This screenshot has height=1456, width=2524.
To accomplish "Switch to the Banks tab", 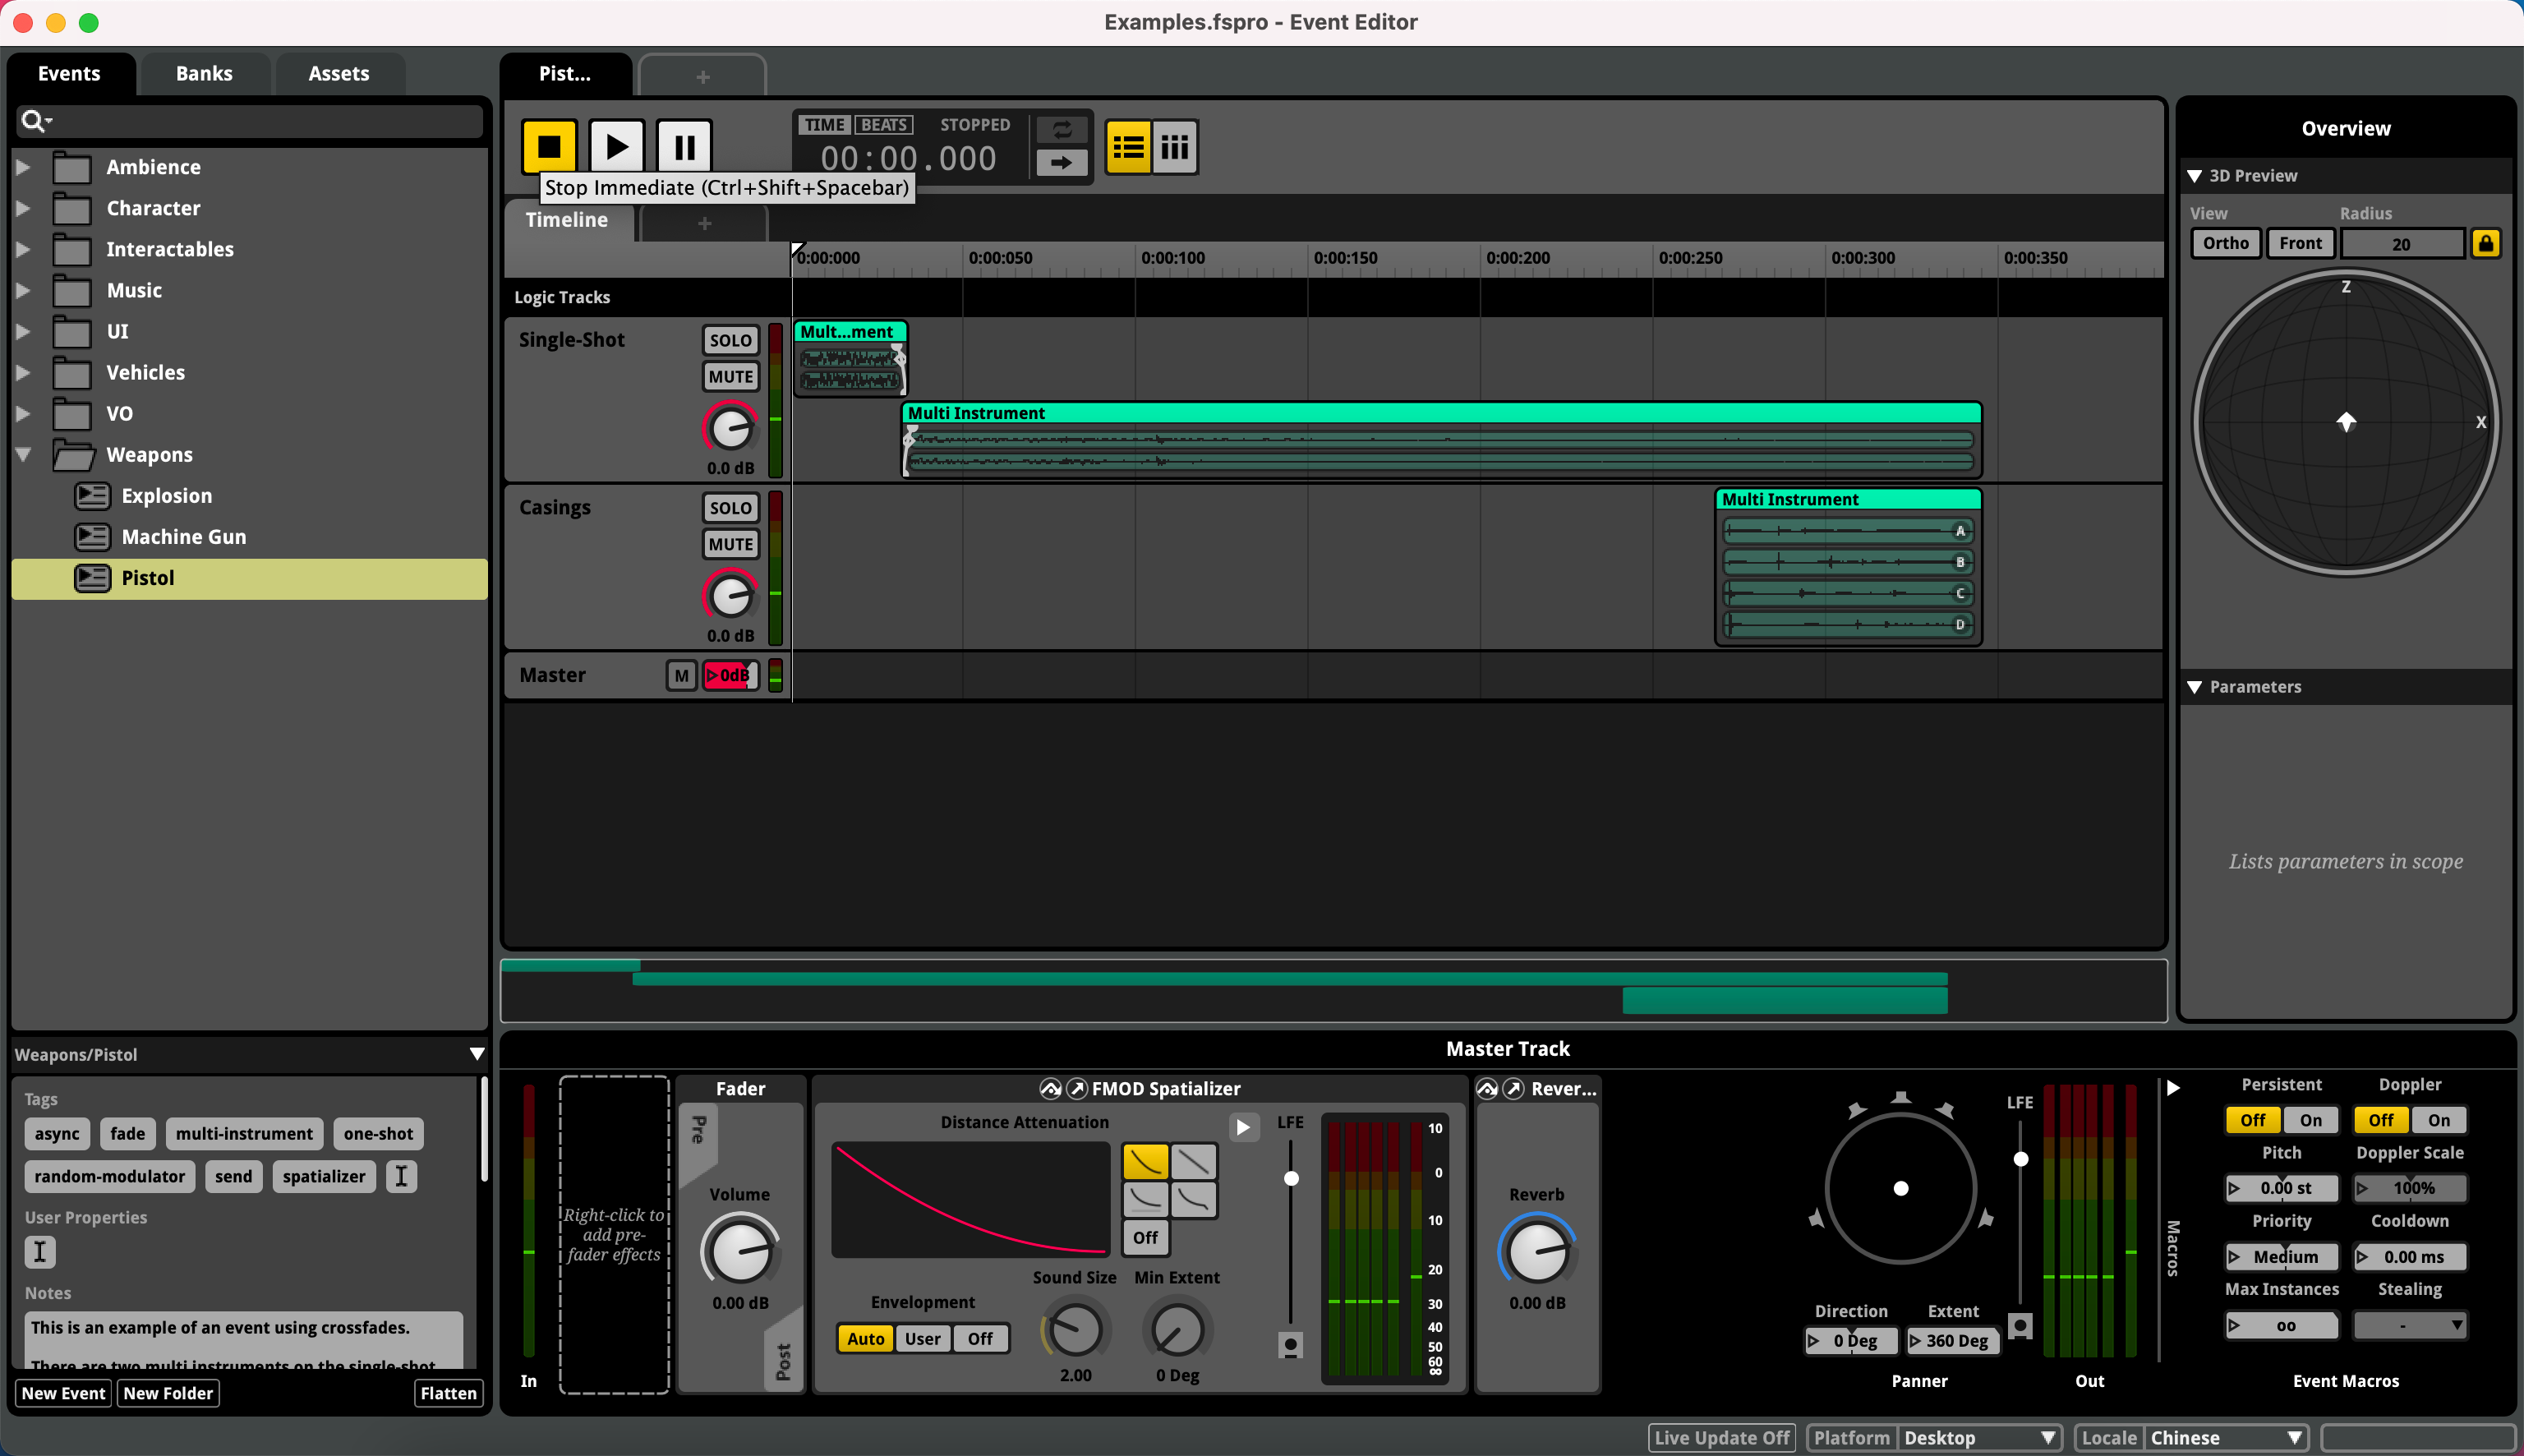I will [203, 73].
